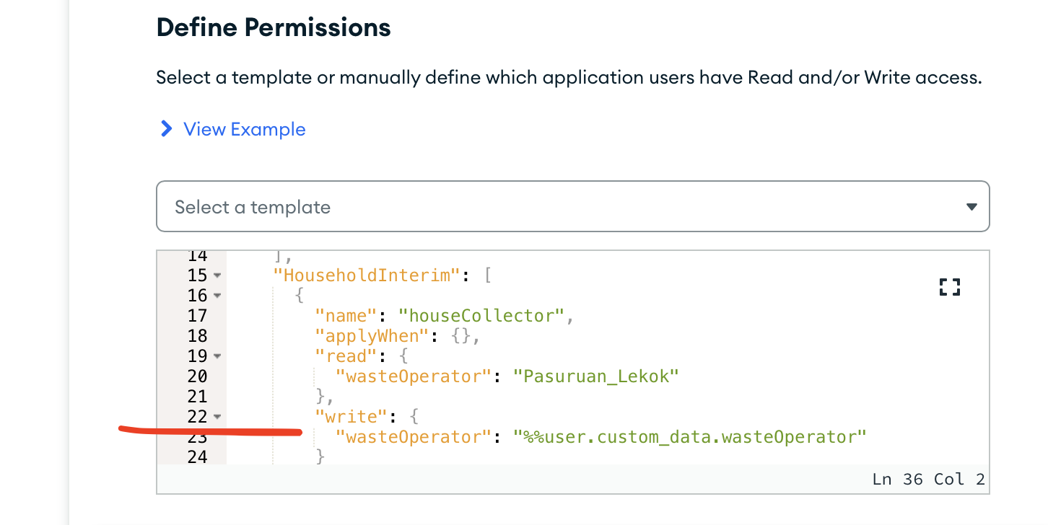Click the Ln 36 Col 2 status indicator

point(928,480)
